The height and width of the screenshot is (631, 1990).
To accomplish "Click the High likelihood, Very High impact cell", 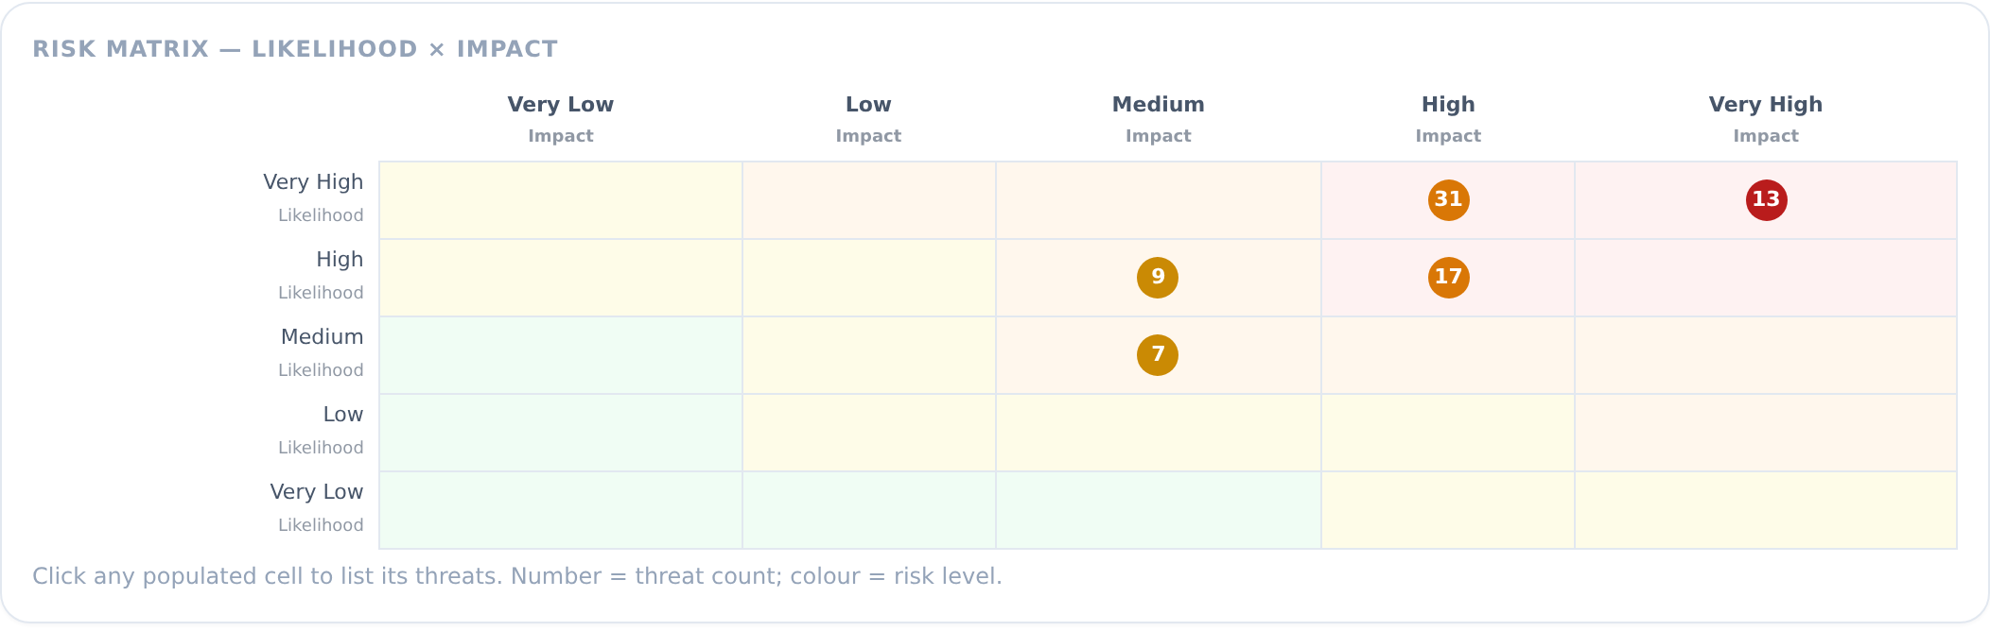I will (x=1766, y=278).
